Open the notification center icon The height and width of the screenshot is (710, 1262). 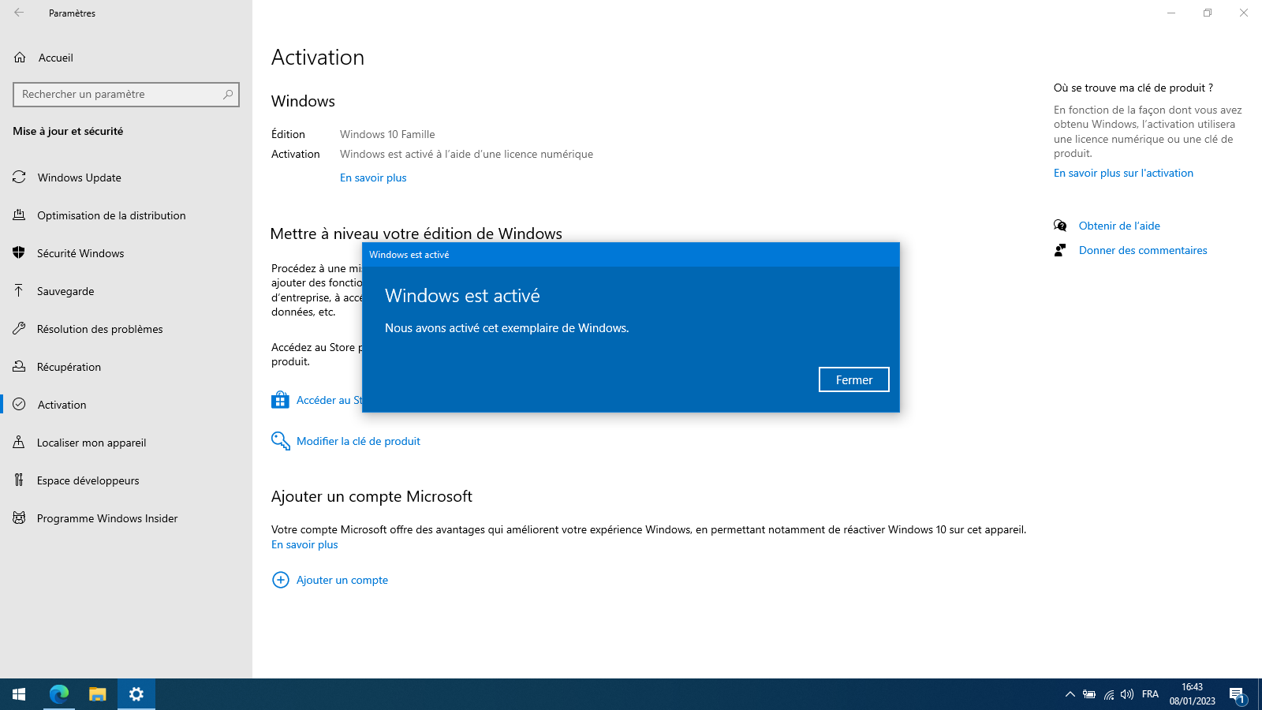[1237, 694]
